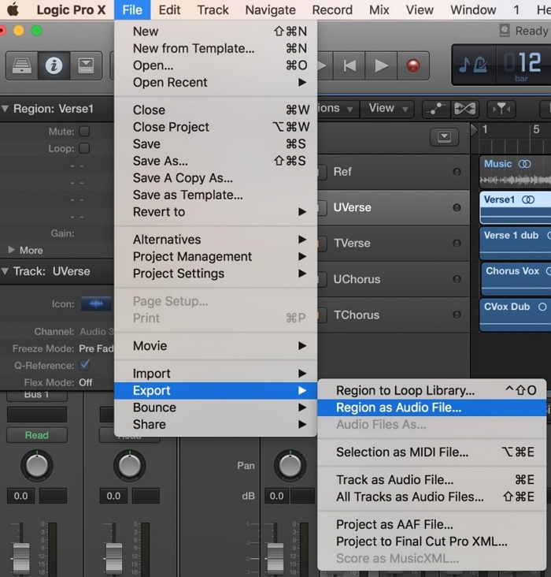Toggle the Mute checkbox for region
Image resolution: width=551 pixels, height=577 pixels.
(x=84, y=132)
